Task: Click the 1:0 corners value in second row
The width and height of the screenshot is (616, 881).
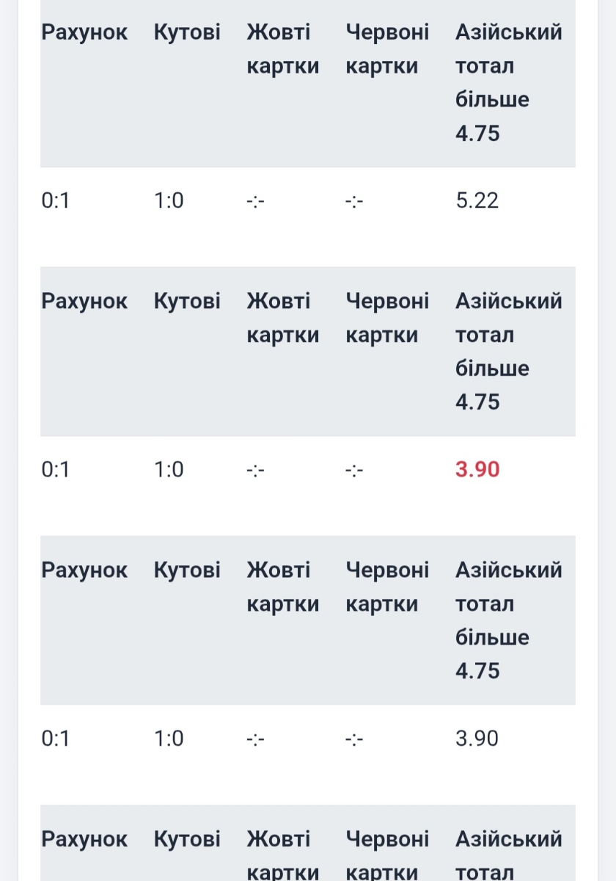Action: point(169,469)
